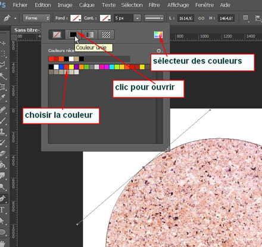This screenshot has height=247, width=262.
Task: Select the Pen tool in the toolbox
Action: (3, 199)
